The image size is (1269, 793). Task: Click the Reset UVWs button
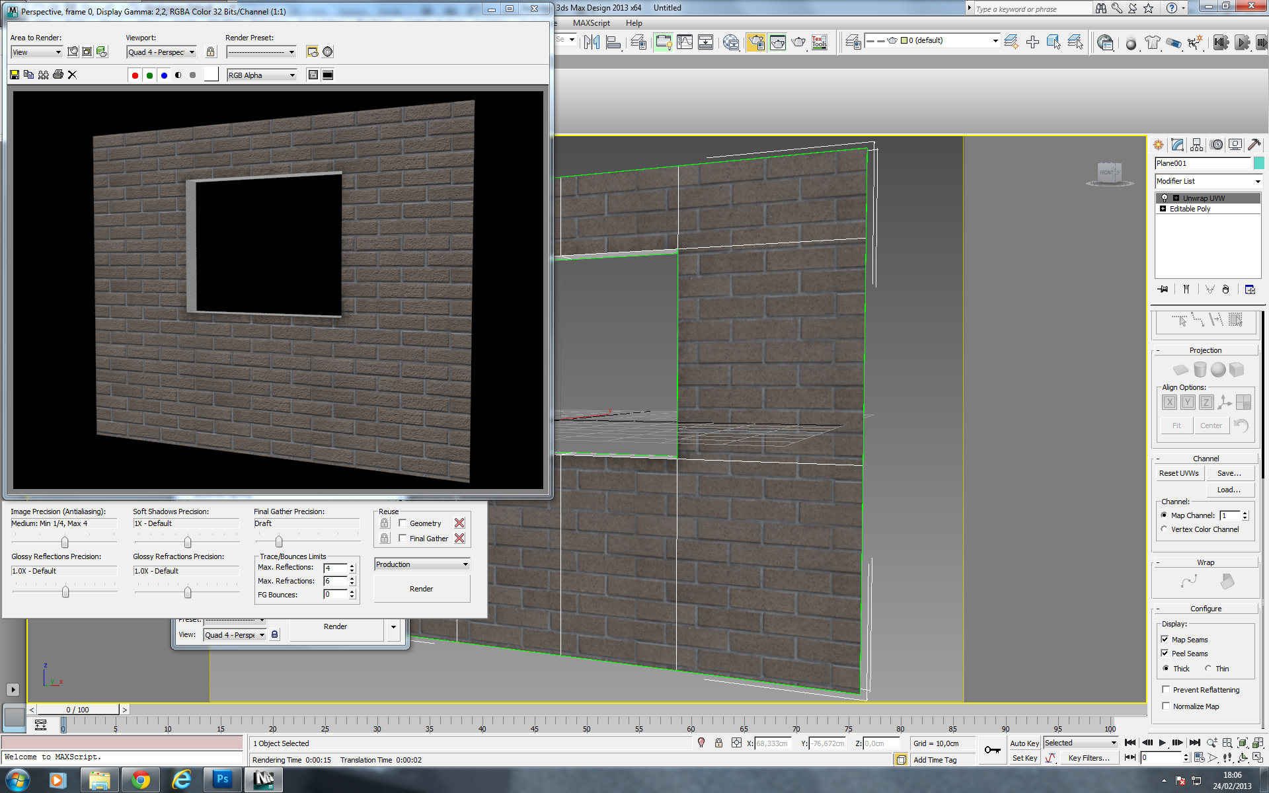pos(1178,473)
